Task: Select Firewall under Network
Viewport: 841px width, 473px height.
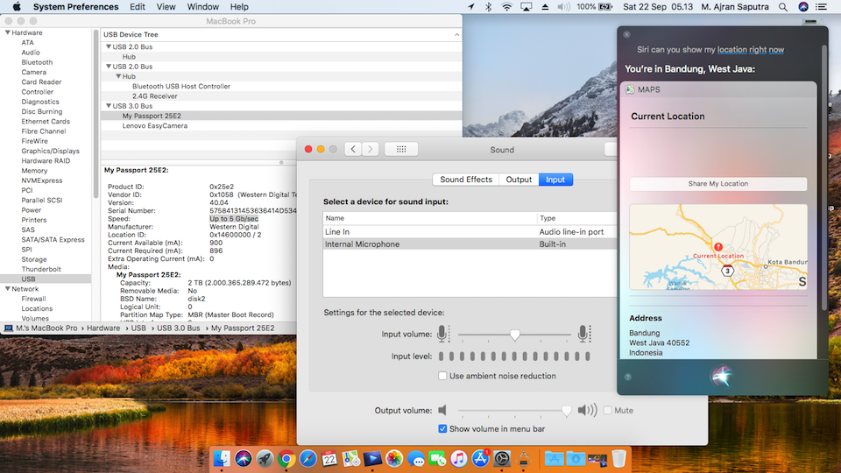Action: 33,299
